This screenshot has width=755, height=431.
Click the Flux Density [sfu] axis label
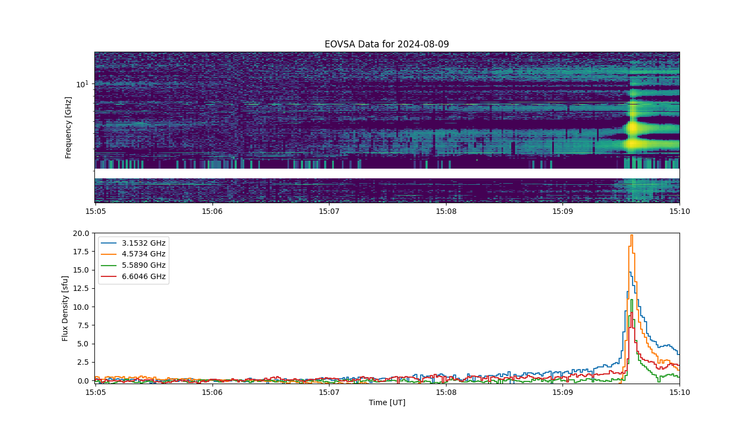coord(65,308)
